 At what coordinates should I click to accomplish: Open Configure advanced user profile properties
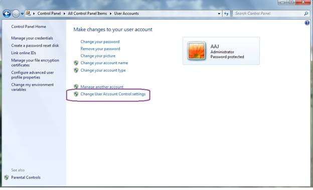(x=33, y=75)
